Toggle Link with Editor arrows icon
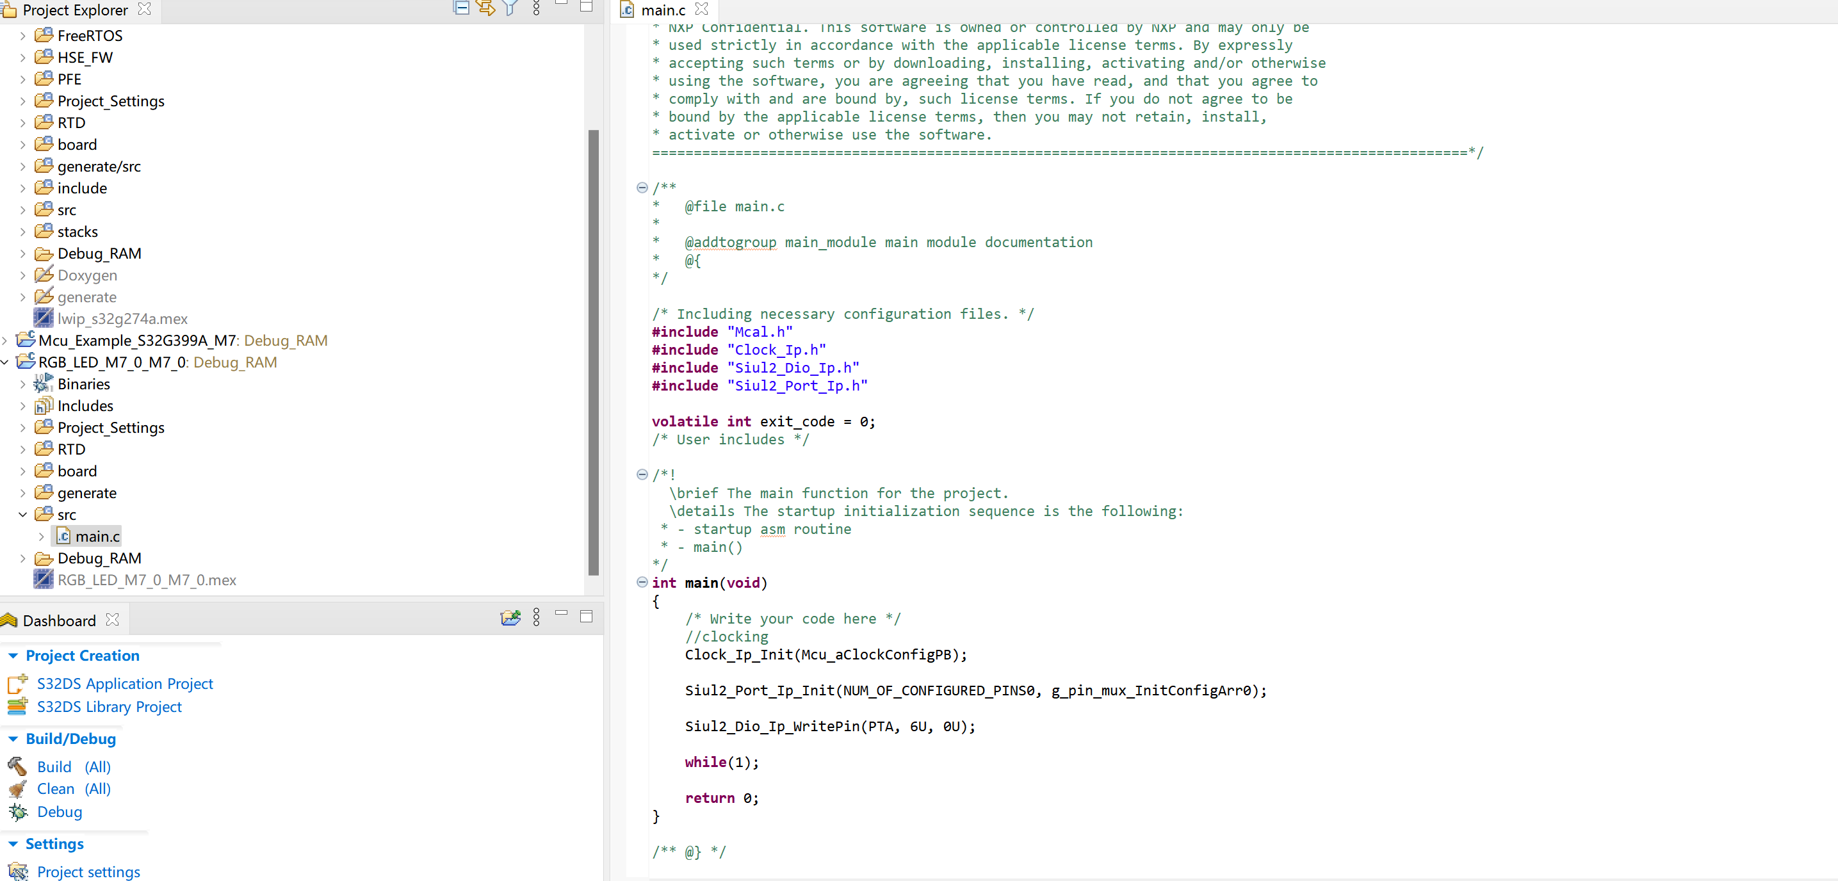Viewport: 1838px width, 881px height. point(486,8)
